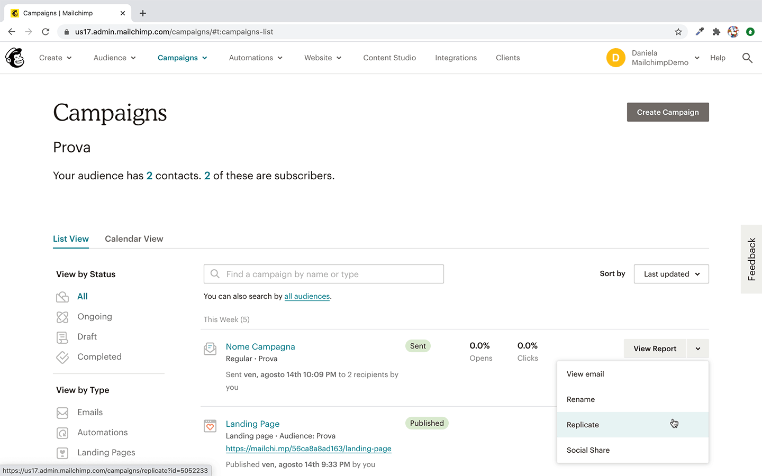Viewport: 762px width, 476px height.
Task: Switch to List View tab
Action: click(x=71, y=239)
